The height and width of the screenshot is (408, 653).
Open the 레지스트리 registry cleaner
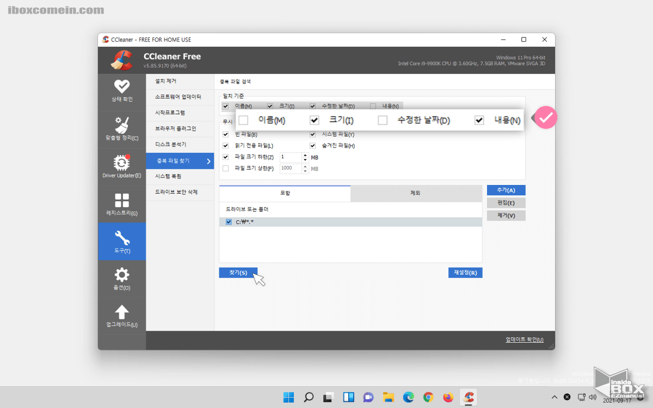[122, 204]
